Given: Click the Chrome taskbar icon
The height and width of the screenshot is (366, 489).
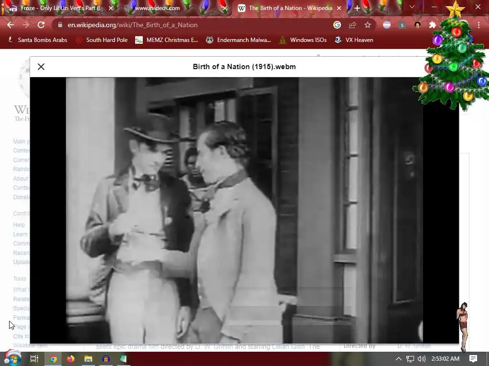Looking at the screenshot, I should pos(53,359).
